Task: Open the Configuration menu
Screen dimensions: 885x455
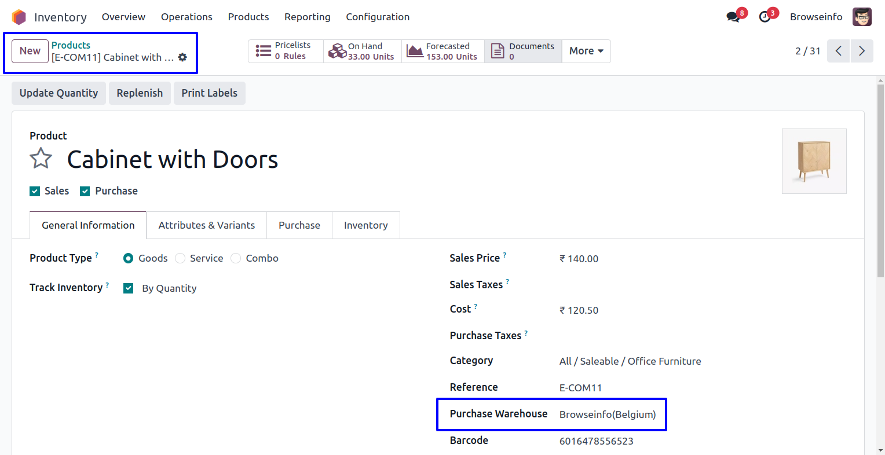Action: (x=378, y=17)
